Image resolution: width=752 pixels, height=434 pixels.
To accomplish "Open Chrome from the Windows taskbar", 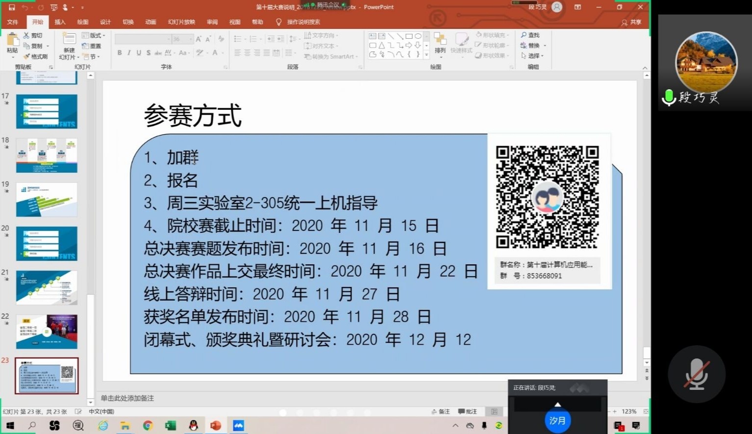I will click(148, 425).
